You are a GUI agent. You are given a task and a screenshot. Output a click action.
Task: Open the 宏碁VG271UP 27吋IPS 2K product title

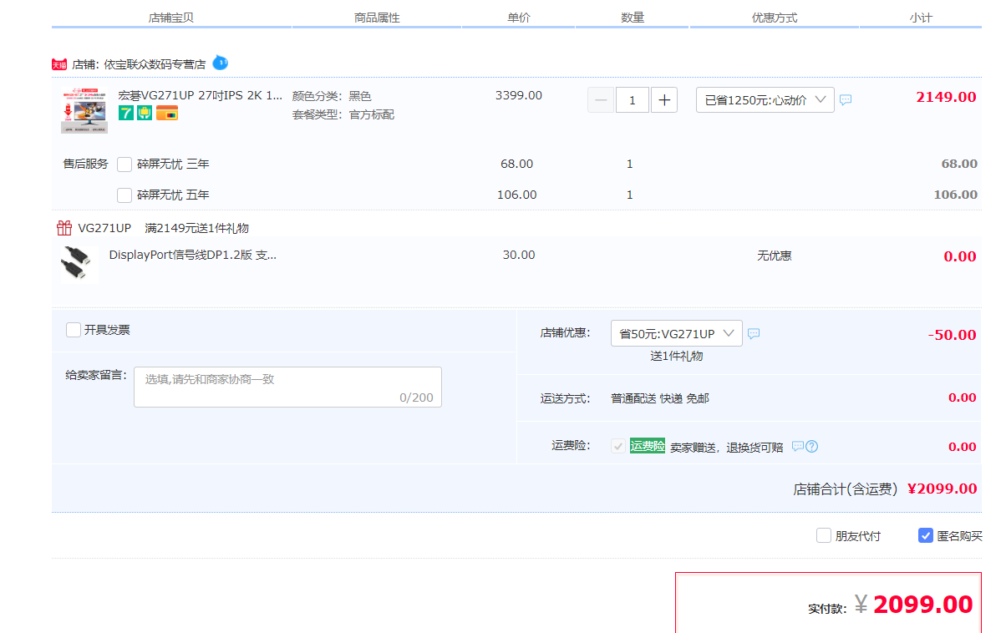tap(201, 95)
